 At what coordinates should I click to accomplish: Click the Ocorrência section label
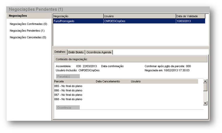[x=68, y=107]
